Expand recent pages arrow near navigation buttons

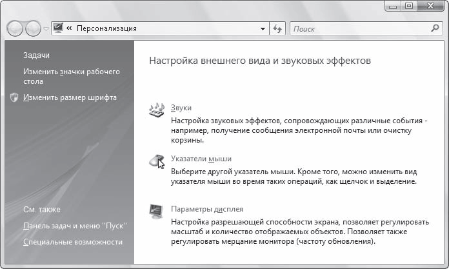pyautogui.click(x=46, y=29)
